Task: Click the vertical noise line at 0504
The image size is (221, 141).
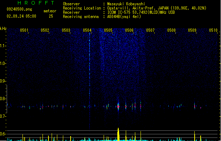Action: [90, 81]
